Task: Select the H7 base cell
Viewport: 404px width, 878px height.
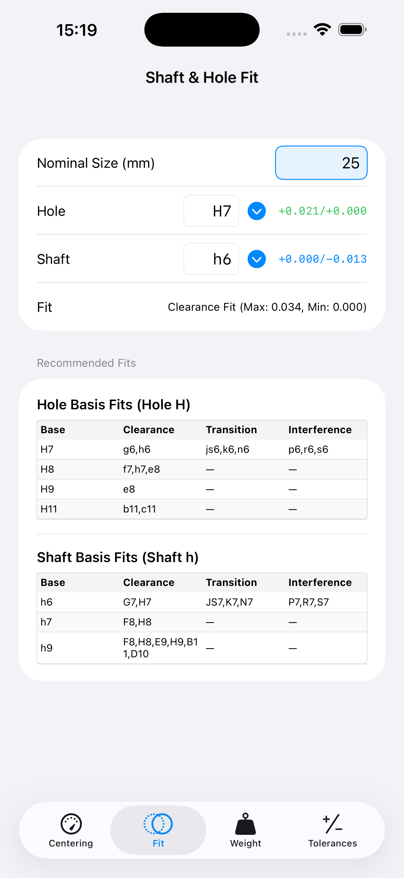Action: 47,449
